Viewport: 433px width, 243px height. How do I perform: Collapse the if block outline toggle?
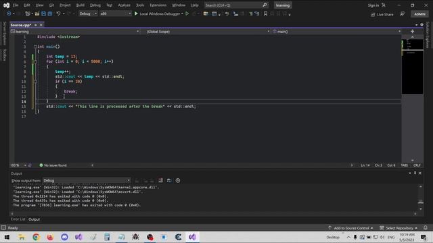pyautogui.click(x=35, y=82)
